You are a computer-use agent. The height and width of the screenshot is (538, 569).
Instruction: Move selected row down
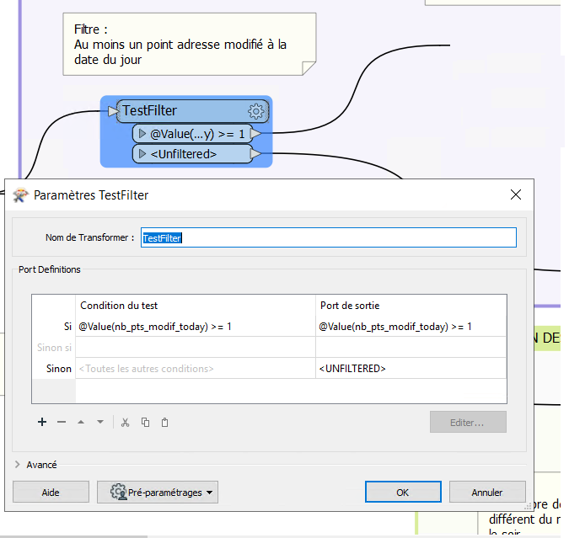coord(100,422)
